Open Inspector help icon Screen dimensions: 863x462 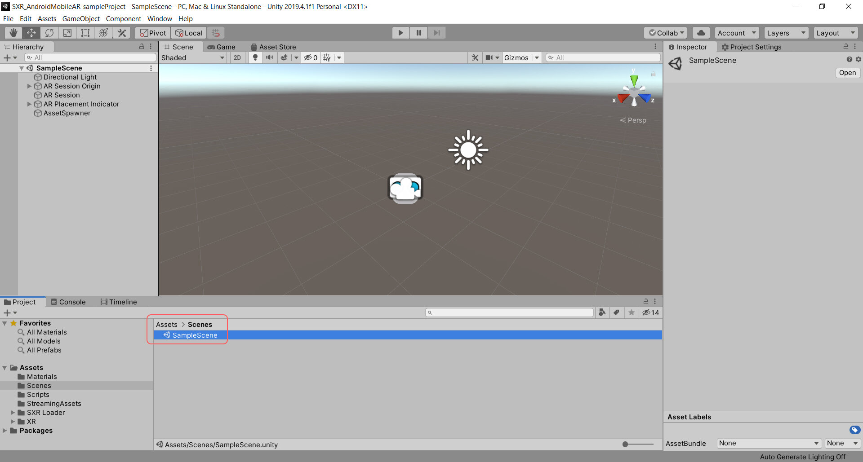[849, 59]
